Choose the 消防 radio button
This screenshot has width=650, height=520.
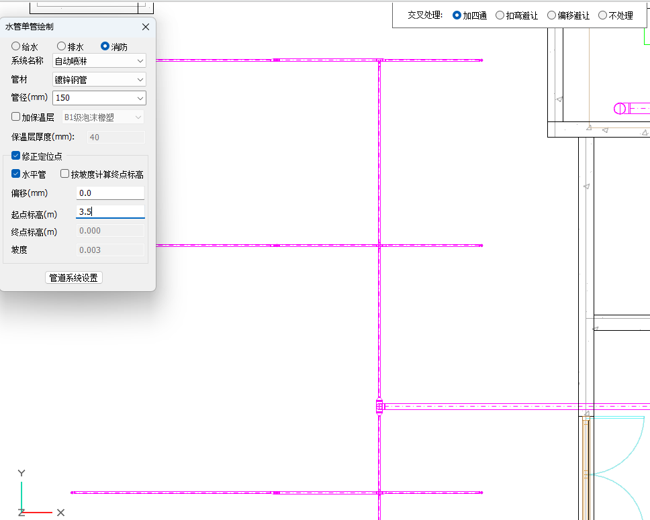point(105,46)
